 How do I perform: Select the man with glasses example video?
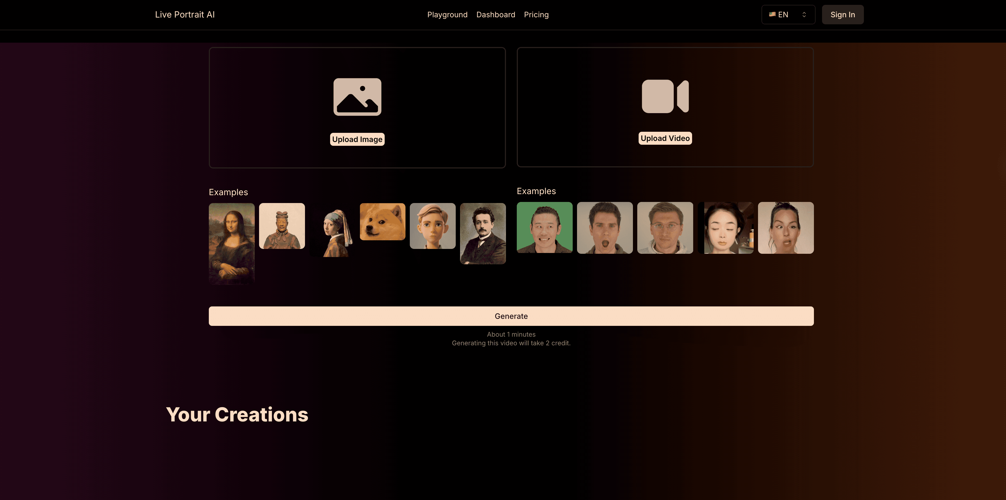coord(665,228)
